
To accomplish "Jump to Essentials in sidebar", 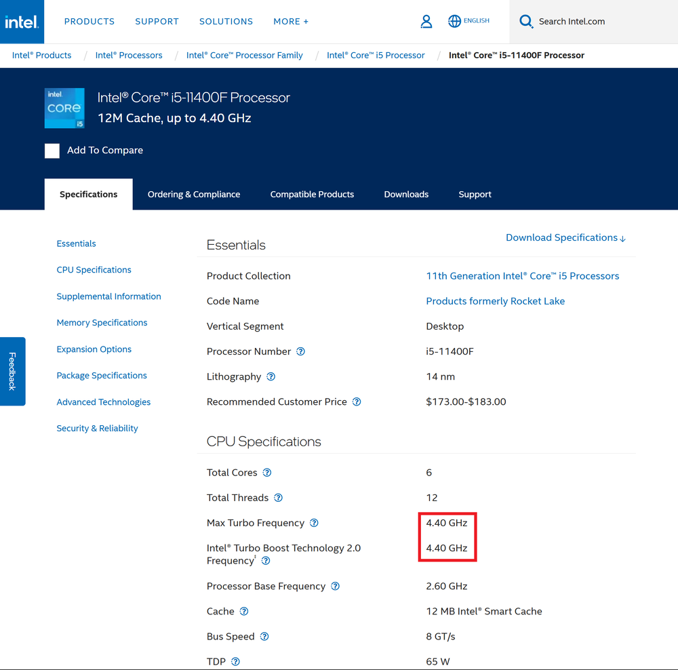I will (76, 243).
